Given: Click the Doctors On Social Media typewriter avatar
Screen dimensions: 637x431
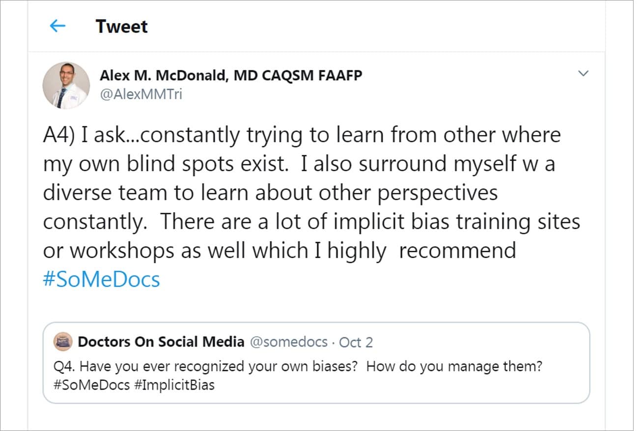Looking at the screenshot, I should point(61,341).
